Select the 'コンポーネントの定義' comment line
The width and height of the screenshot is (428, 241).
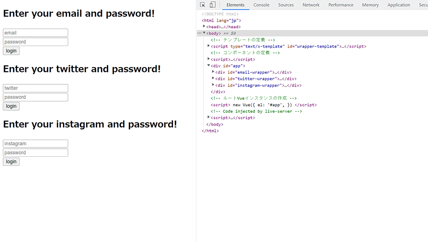[245, 53]
